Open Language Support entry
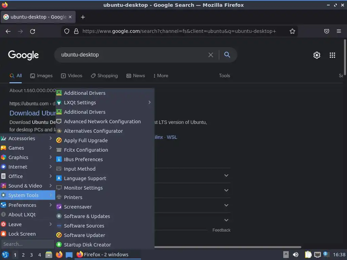Image resolution: width=347 pixels, height=260 pixels. click(105, 178)
